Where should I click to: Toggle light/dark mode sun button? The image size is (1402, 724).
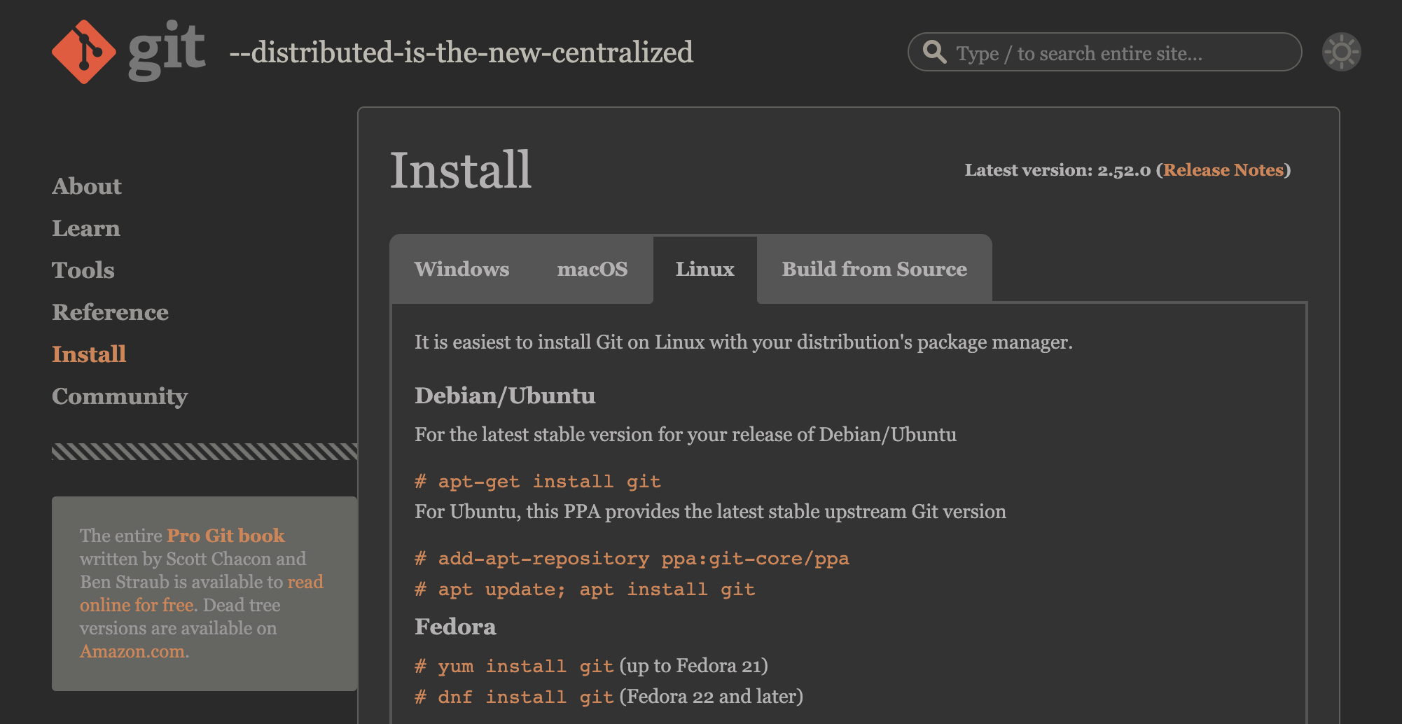click(1341, 52)
